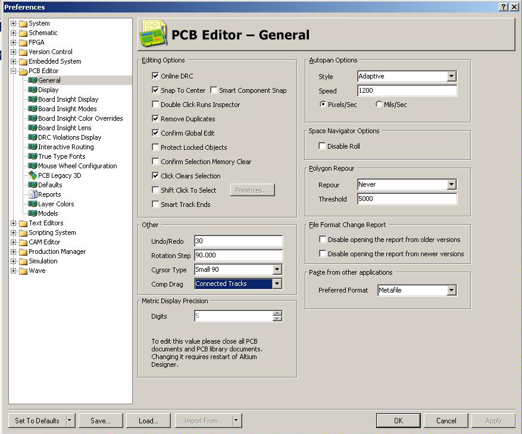This screenshot has width=522, height=434.
Task: Click the Display page icon
Action: (x=33, y=90)
